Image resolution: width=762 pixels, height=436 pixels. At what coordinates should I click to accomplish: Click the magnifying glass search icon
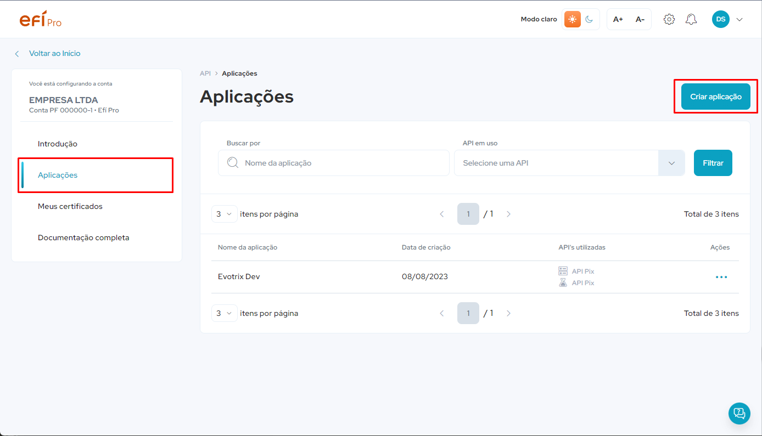point(232,162)
